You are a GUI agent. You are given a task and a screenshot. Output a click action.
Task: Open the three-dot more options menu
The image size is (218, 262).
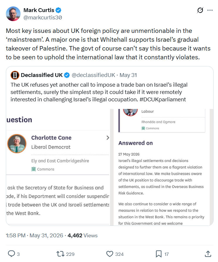click(x=210, y=10)
